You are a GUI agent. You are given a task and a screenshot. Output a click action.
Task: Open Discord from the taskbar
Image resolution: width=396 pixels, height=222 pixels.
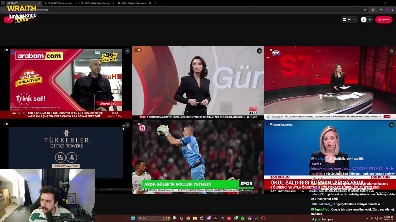(209, 218)
